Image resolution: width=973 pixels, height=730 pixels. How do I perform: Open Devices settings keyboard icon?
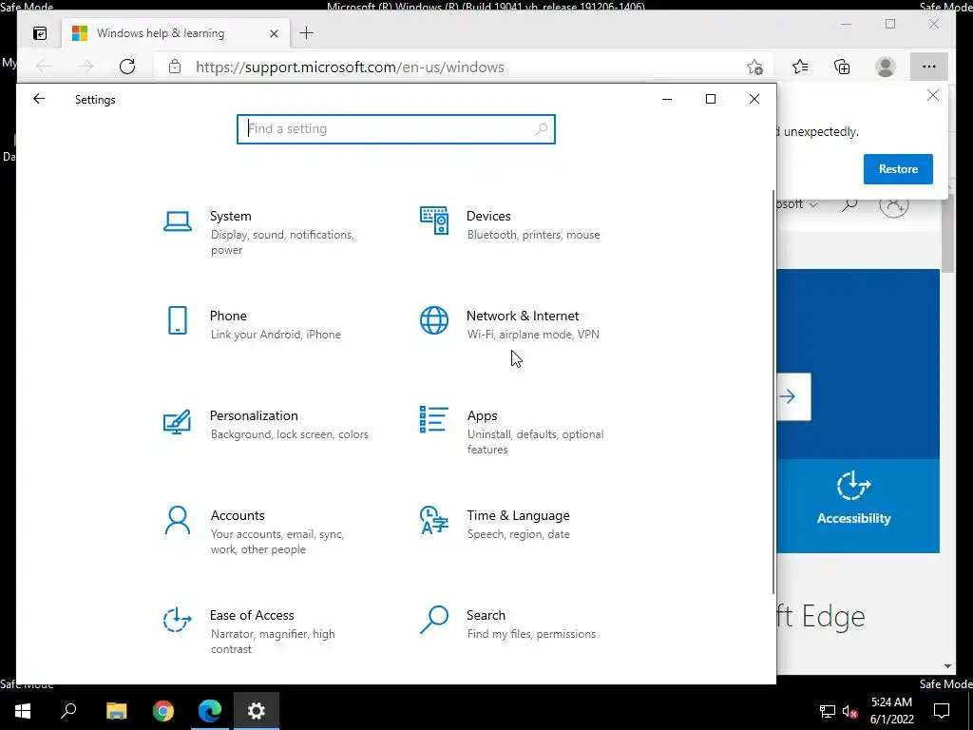pyautogui.click(x=433, y=221)
